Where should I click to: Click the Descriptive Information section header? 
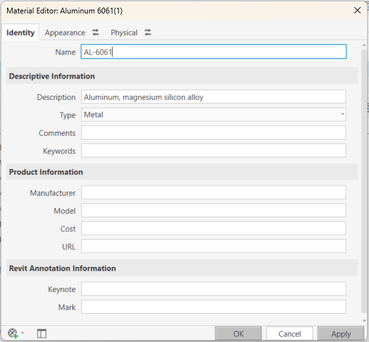pos(182,76)
